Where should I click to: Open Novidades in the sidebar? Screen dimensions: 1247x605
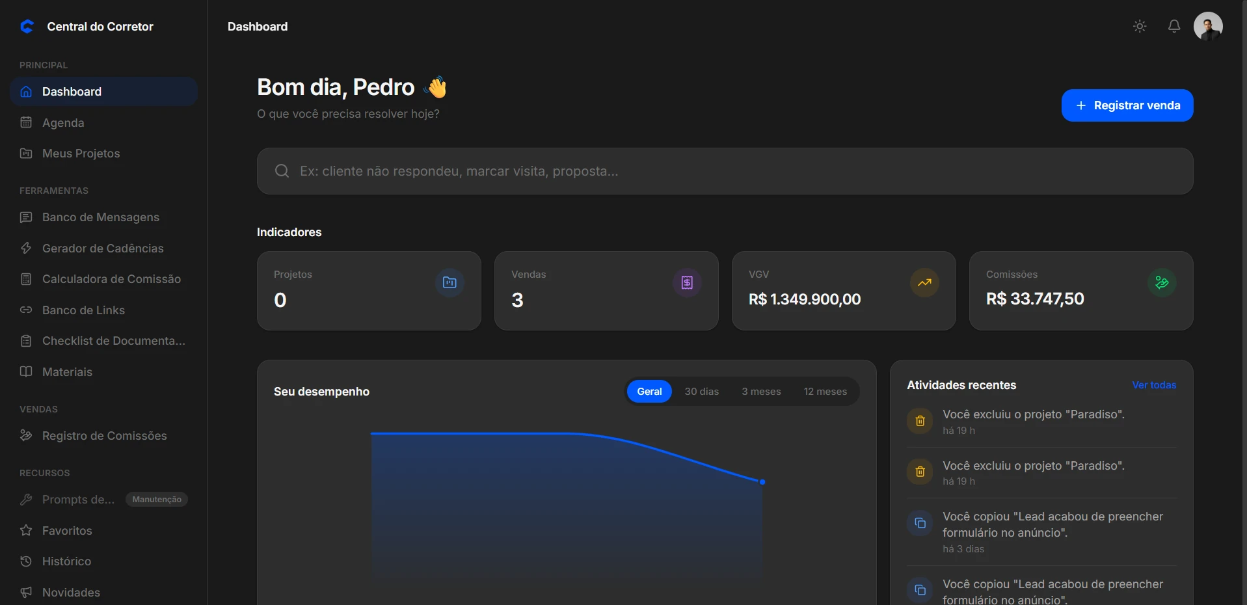click(x=103, y=593)
